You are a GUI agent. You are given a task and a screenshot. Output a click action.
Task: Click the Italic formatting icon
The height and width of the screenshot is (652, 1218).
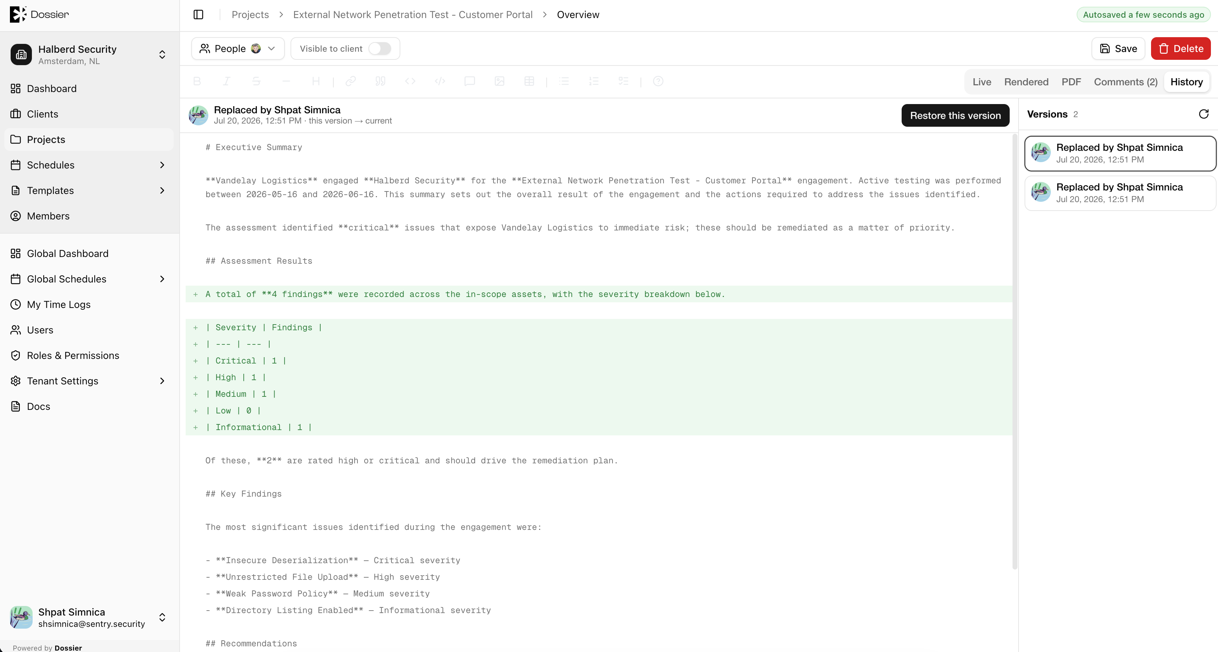(226, 81)
